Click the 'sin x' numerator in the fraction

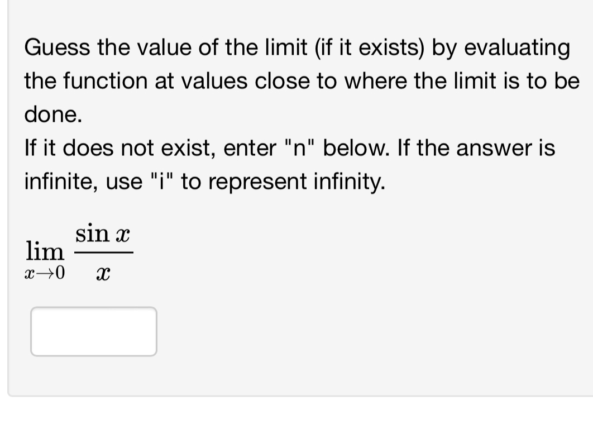pyautogui.click(x=102, y=234)
